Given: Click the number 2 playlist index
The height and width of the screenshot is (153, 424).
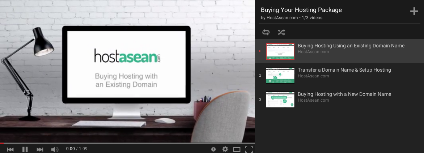Looking at the screenshot, I should coord(260,76).
